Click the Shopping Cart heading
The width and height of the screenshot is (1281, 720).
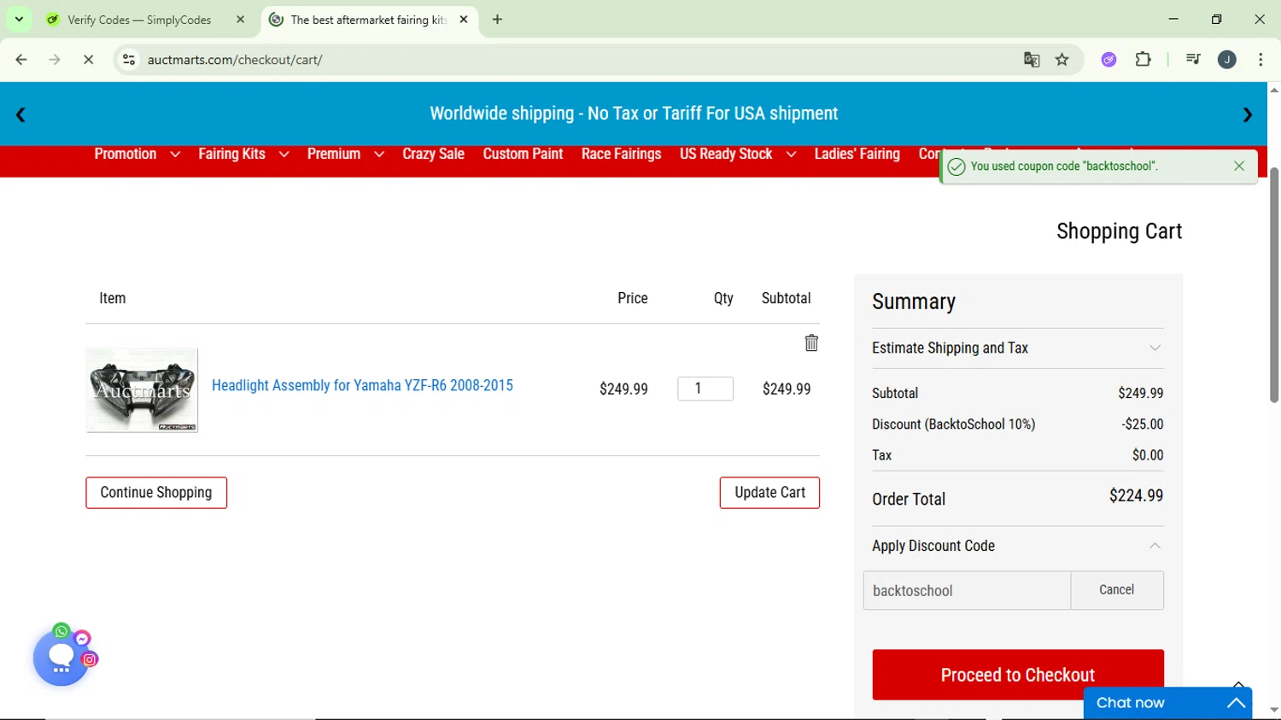(x=1119, y=231)
